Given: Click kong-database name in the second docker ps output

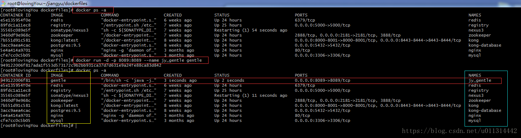Looking at the screenshot, I should click(485, 110).
